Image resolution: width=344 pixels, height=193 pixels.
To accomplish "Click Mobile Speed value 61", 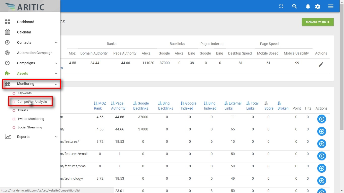I will pyautogui.click(x=268, y=63).
